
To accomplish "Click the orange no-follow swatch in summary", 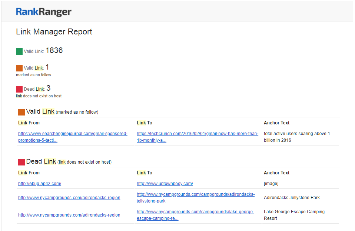I will pyautogui.click(x=19, y=68).
